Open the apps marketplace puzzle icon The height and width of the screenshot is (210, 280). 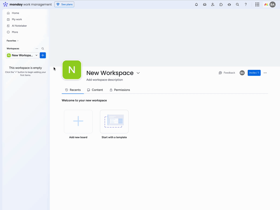221,5
